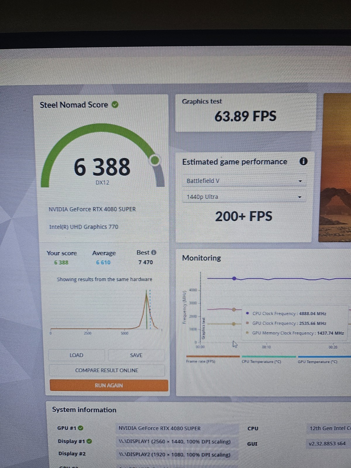351x468 pixels.
Task: Open the Battlefield V game dropdown
Action: [x=245, y=181]
